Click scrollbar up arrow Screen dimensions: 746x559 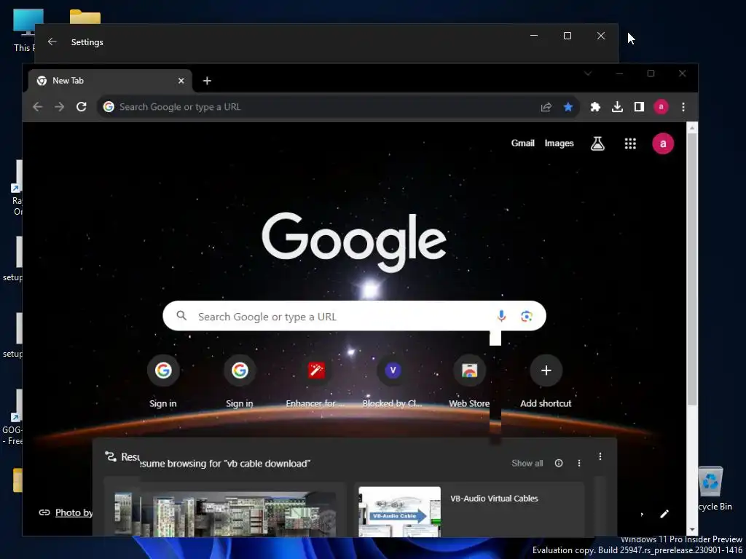(x=692, y=128)
